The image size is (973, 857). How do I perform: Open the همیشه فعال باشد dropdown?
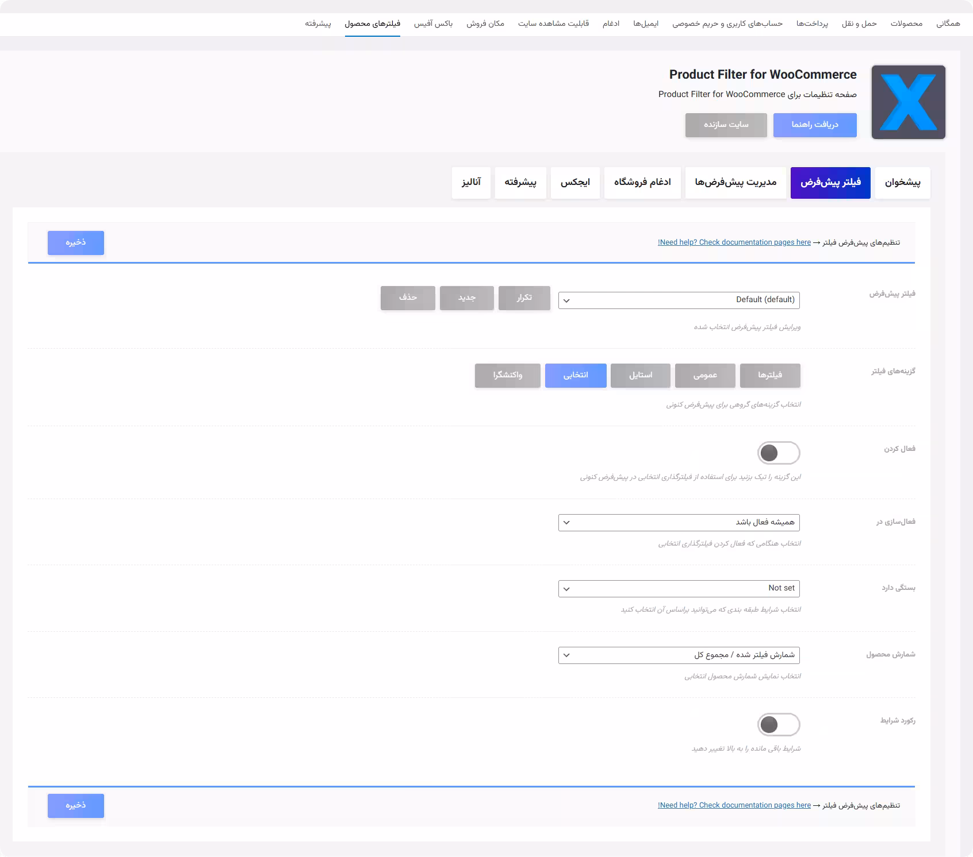(x=679, y=522)
